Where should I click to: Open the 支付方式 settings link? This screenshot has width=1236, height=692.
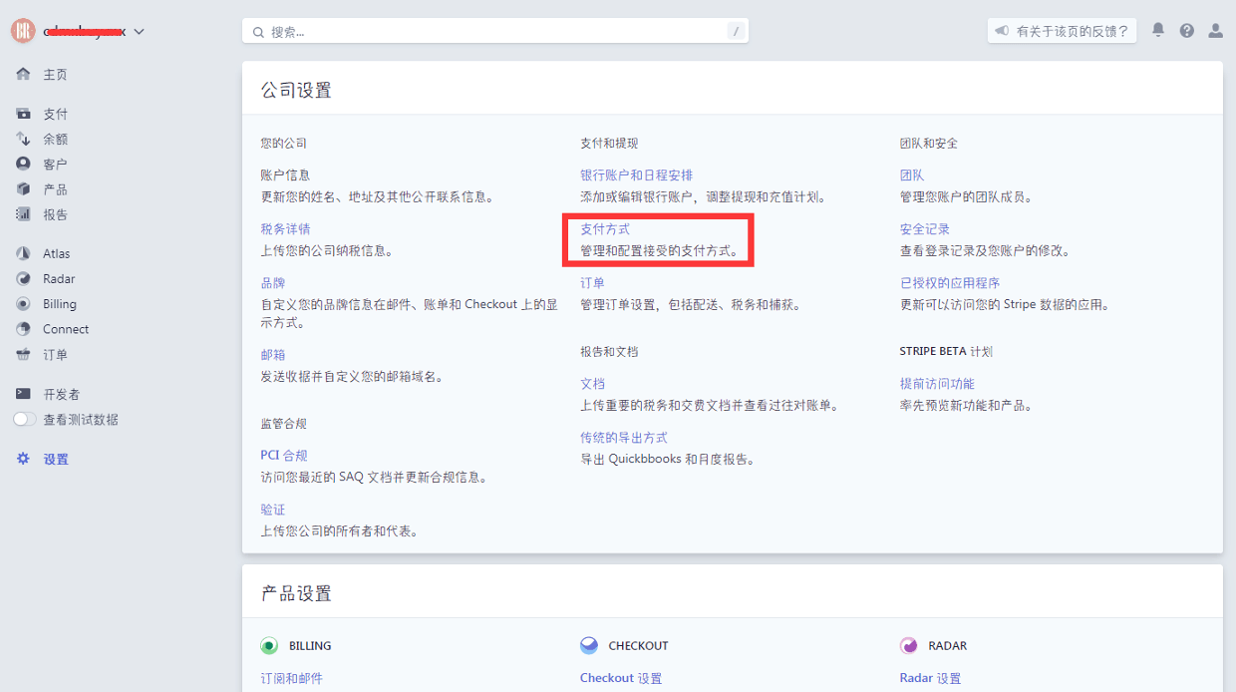605,229
